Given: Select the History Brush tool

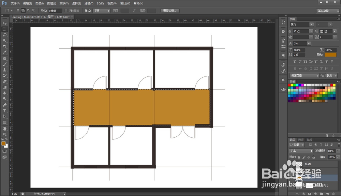Looking at the screenshot, I should click(x=4, y=76).
